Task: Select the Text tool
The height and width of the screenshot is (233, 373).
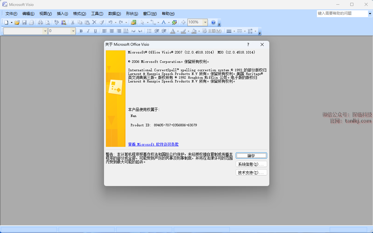Action: [163, 22]
